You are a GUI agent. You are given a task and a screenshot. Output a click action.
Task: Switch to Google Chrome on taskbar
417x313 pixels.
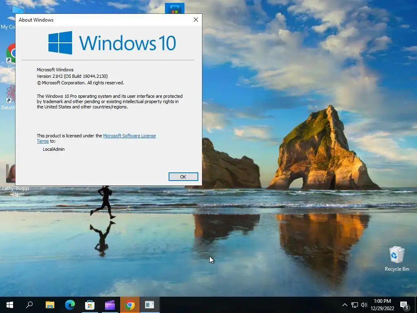click(129, 305)
